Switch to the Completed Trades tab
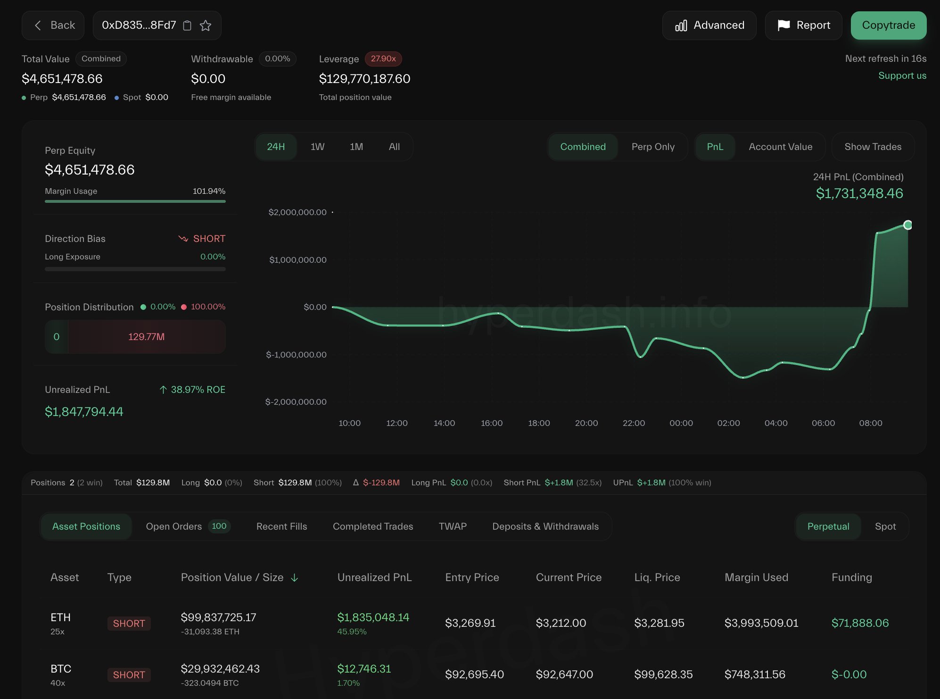 [373, 526]
